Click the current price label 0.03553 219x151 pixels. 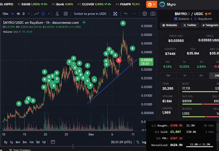(x=146, y=62)
